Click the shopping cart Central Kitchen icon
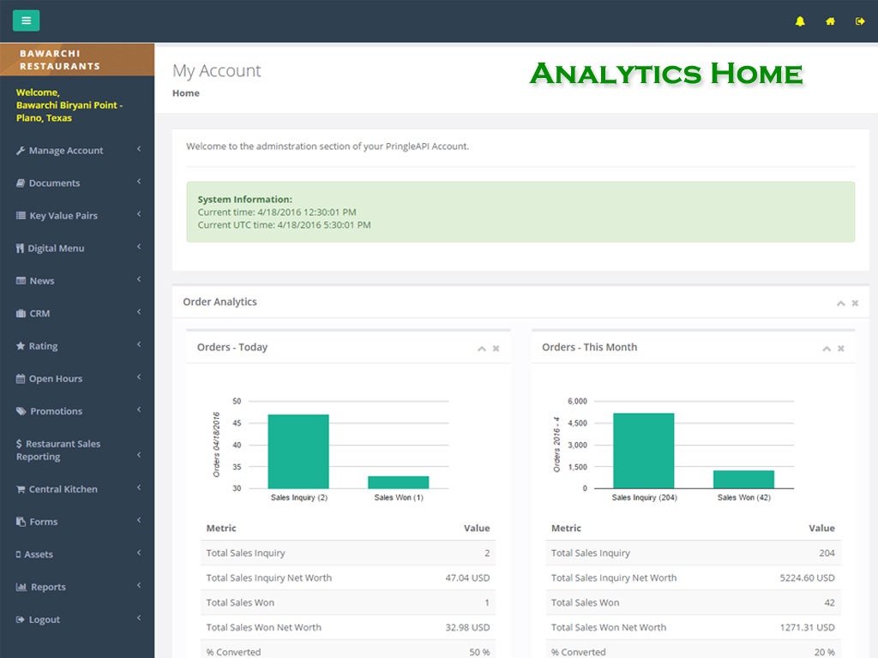 coord(21,489)
